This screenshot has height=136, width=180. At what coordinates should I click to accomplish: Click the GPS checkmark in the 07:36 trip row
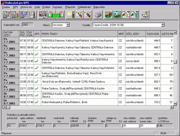pos(36,40)
